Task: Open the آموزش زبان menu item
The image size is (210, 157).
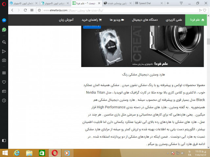Action: coord(66,20)
